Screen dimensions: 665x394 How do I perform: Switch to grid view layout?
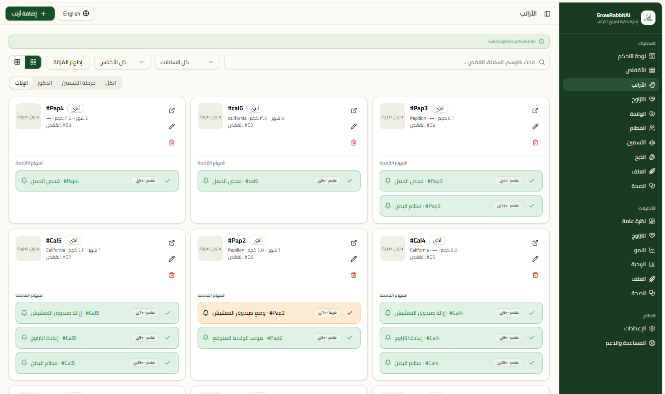click(x=33, y=62)
